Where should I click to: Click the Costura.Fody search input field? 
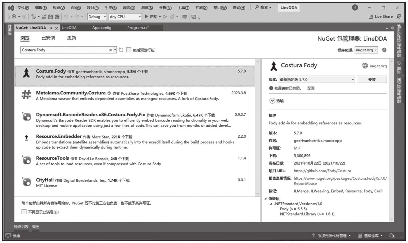[x=65, y=50]
